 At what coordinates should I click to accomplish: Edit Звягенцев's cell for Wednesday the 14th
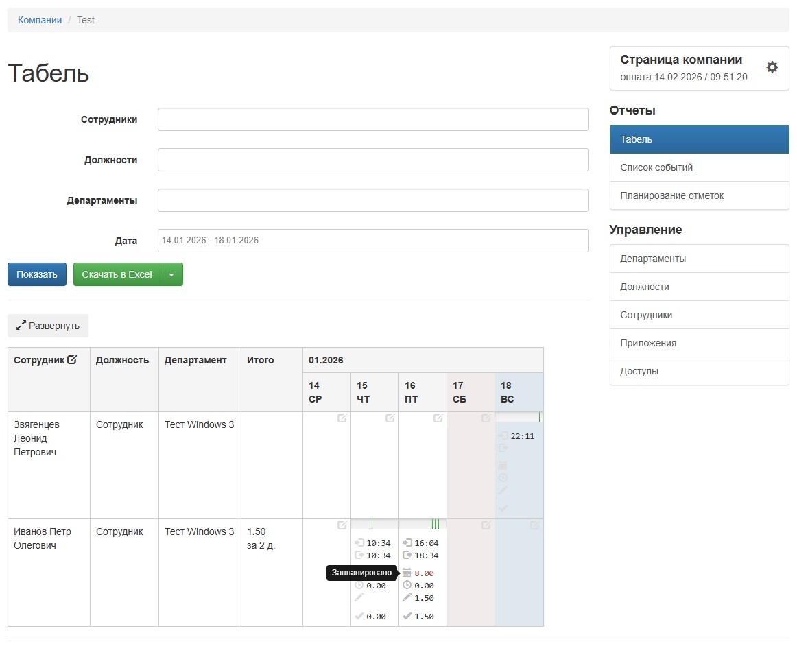342,418
